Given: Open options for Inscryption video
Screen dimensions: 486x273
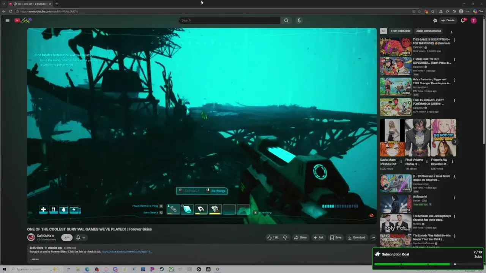Looking at the screenshot, I should tap(454, 40).
